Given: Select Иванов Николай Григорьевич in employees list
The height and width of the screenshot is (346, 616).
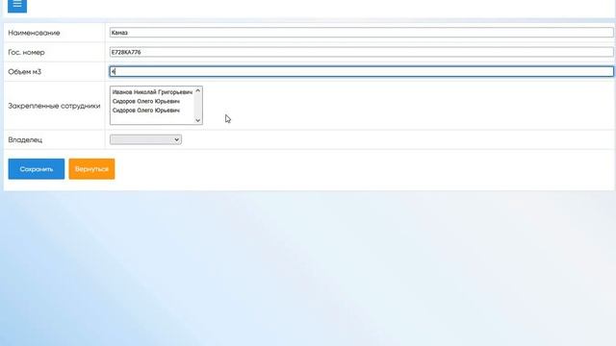Looking at the screenshot, I should tap(152, 92).
